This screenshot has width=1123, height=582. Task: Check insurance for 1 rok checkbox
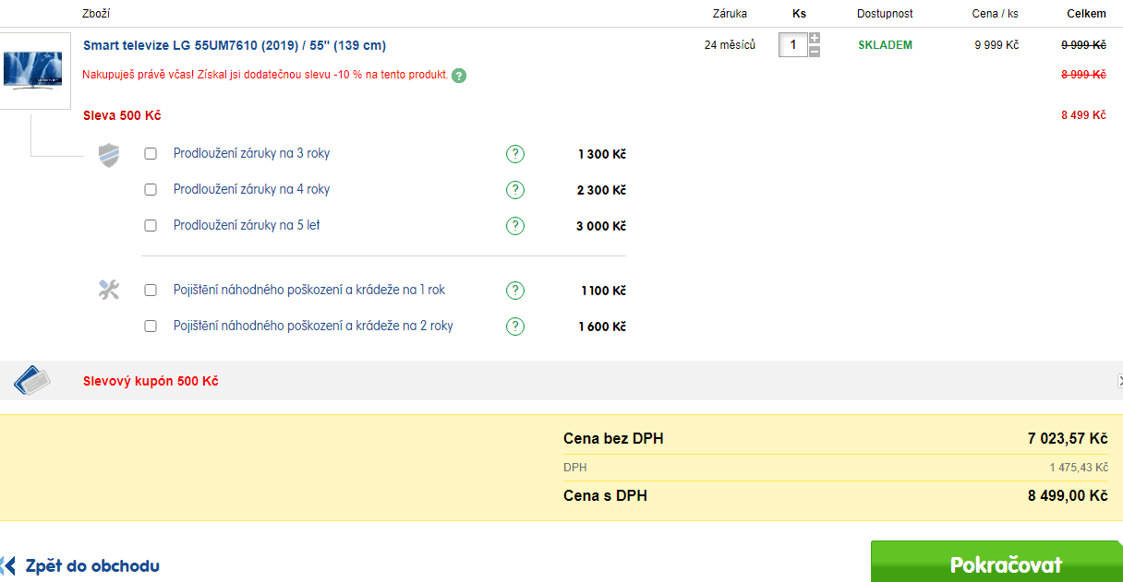tap(151, 291)
